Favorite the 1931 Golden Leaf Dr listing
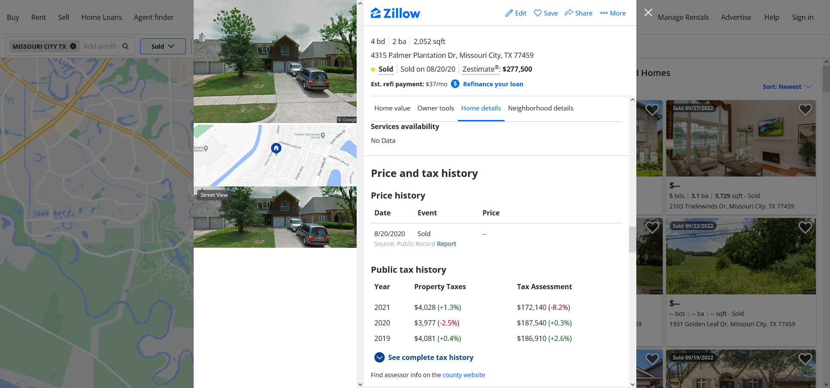Viewport: 830px width, 388px height. [805, 227]
